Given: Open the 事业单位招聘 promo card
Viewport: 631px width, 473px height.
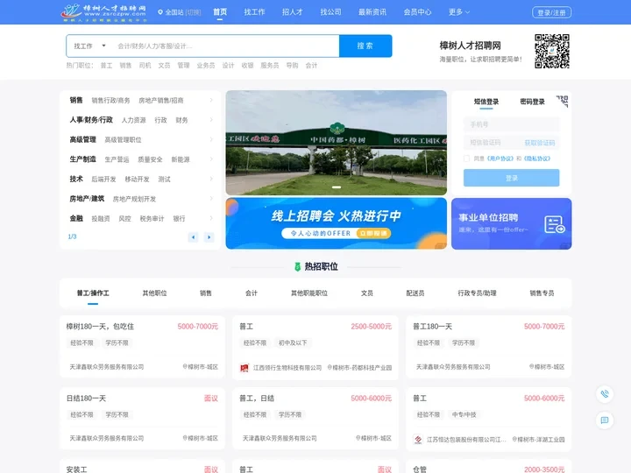Looking at the screenshot, I should [512, 223].
